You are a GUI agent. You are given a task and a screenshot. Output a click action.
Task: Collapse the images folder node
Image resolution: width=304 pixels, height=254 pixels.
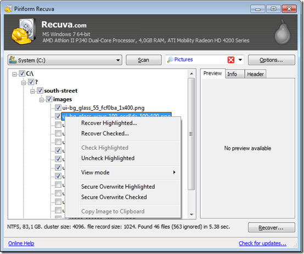[42, 100]
